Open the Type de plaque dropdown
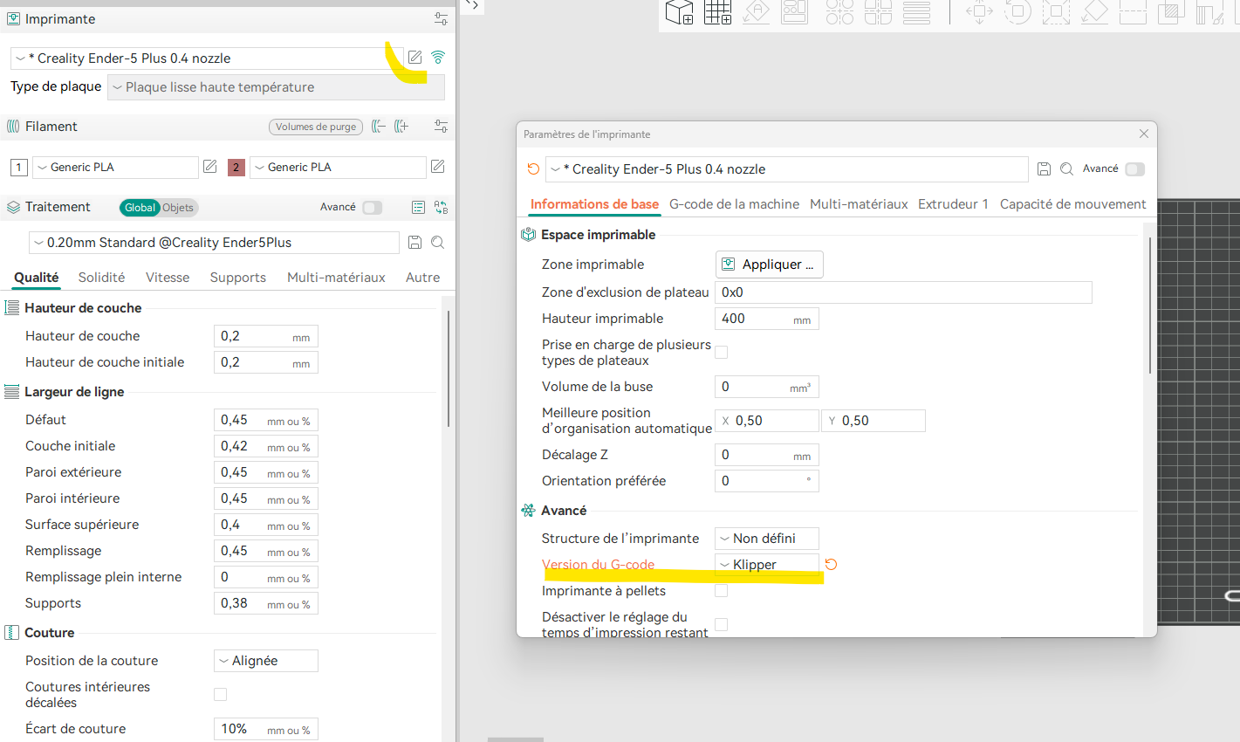This screenshot has width=1240, height=742. (x=276, y=87)
